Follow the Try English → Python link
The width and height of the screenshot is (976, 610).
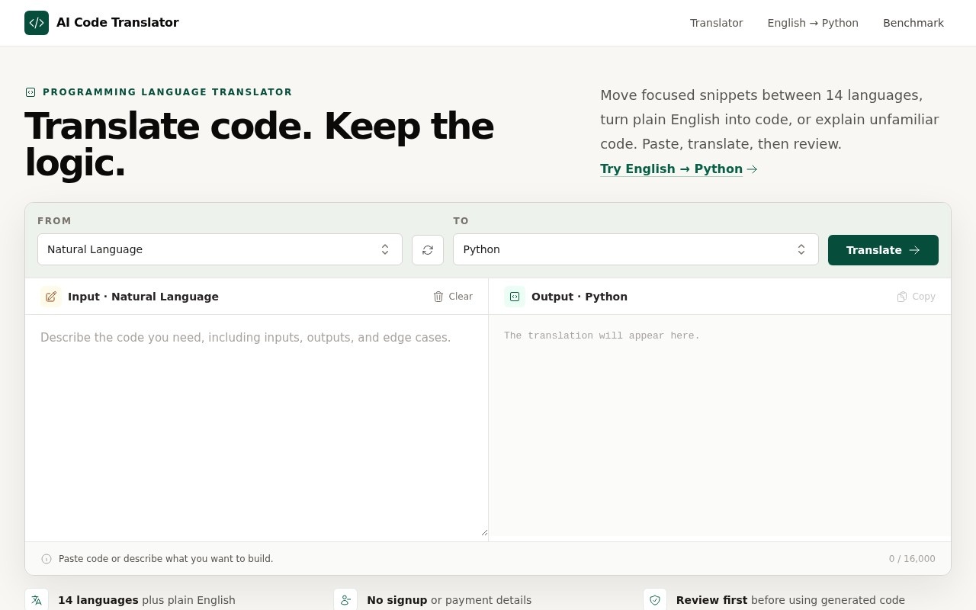point(679,169)
